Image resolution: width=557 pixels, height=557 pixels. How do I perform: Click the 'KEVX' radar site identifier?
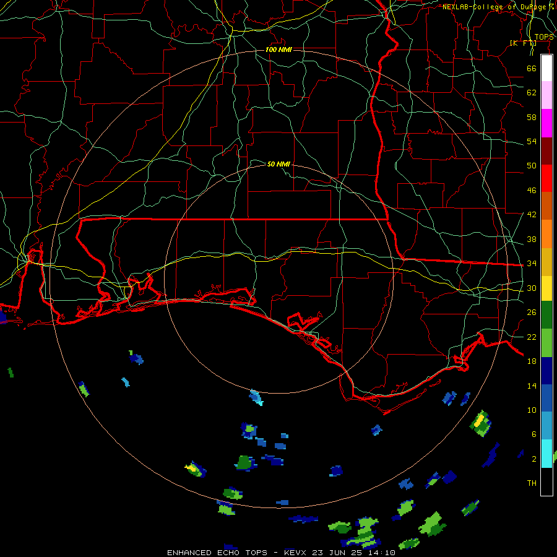tap(296, 553)
